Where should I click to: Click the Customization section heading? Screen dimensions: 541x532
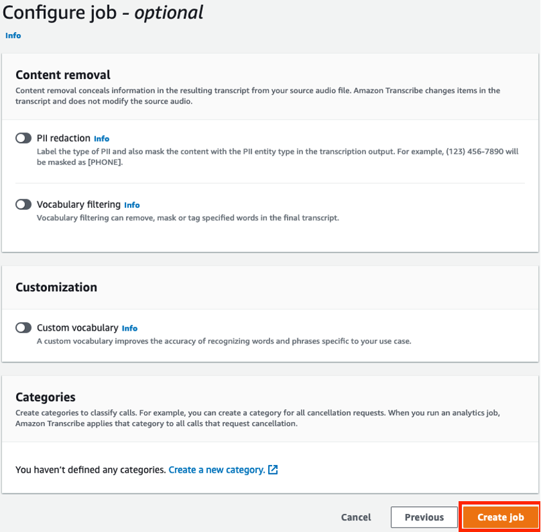pos(56,288)
